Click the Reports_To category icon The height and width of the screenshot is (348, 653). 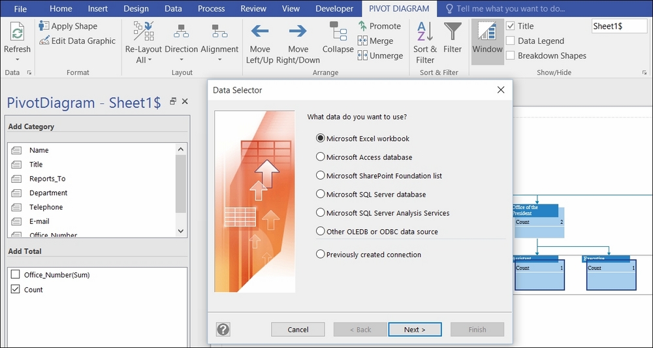(16, 179)
